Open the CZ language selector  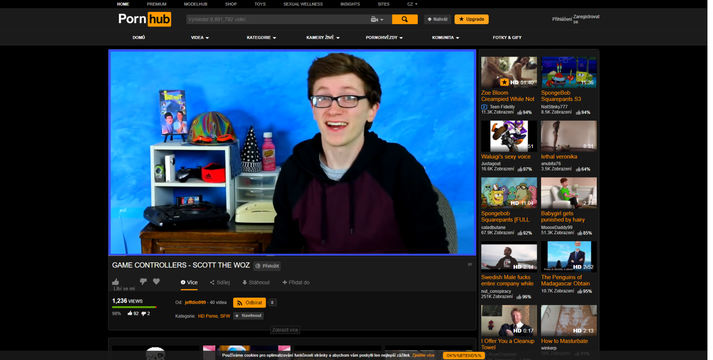[x=412, y=4]
